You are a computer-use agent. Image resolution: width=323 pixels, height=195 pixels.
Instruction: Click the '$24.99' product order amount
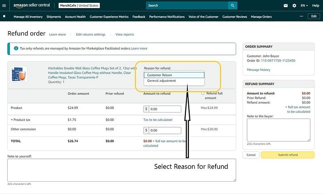pyautogui.click(x=73, y=108)
